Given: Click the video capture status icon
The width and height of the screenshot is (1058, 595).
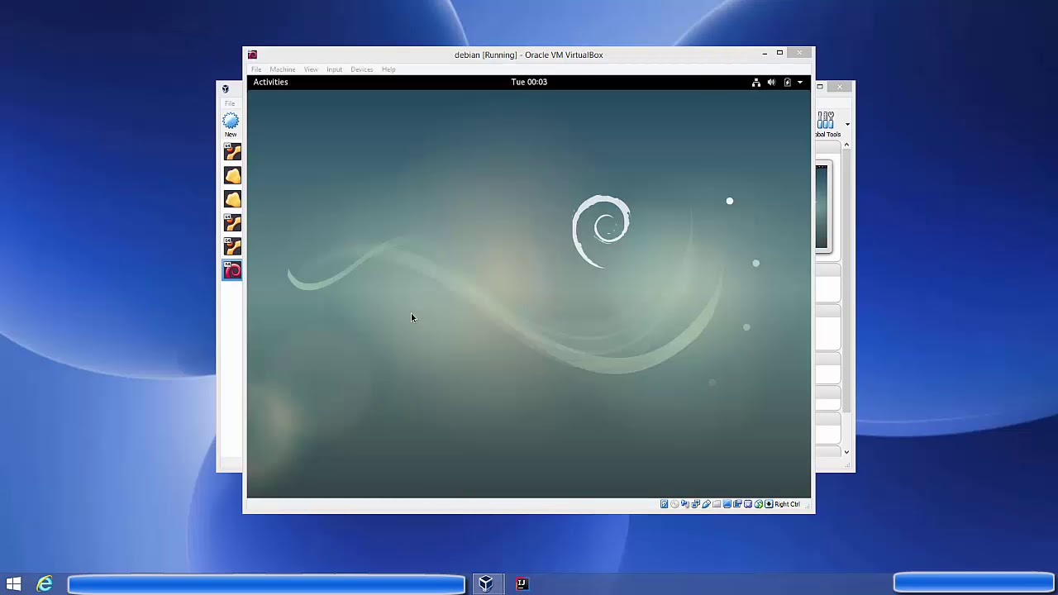Looking at the screenshot, I should [x=737, y=504].
